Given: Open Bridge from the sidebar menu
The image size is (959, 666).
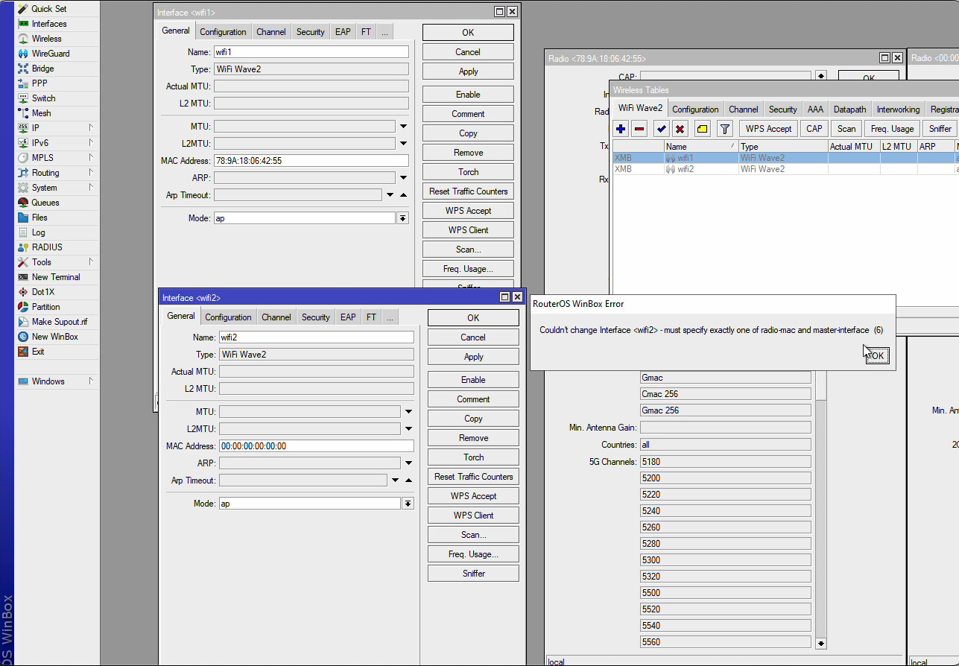Looking at the screenshot, I should click(x=42, y=69).
